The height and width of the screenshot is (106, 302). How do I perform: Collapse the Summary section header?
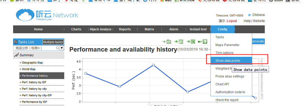tap(39, 55)
